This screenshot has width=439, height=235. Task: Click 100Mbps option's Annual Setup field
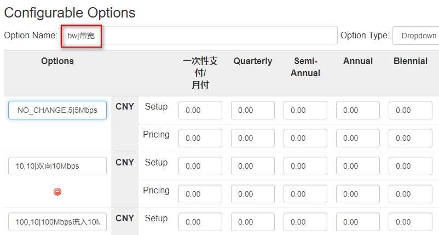click(x=358, y=222)
